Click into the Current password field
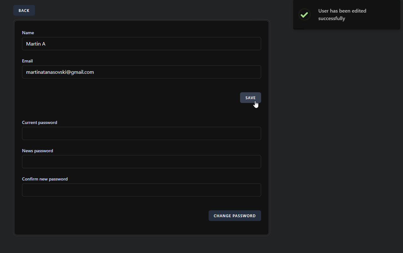 [142, 133]
